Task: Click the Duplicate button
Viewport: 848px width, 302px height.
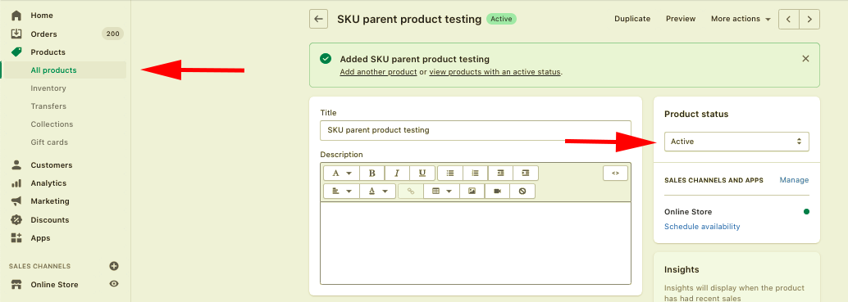Action: [x=632, y=19]
